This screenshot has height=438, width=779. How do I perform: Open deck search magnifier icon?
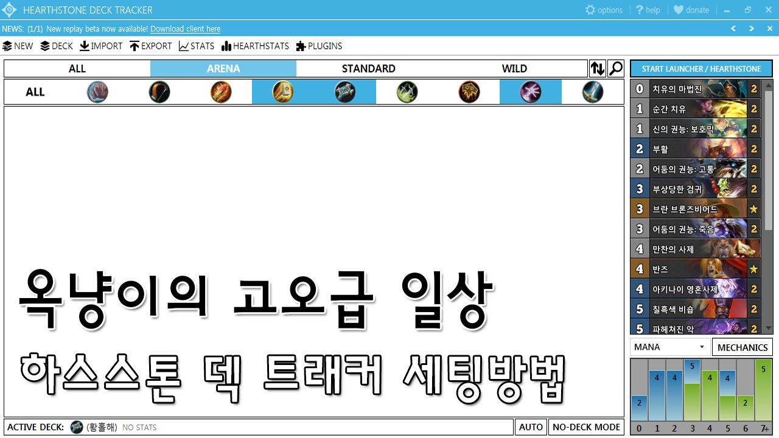click(617, 69)
